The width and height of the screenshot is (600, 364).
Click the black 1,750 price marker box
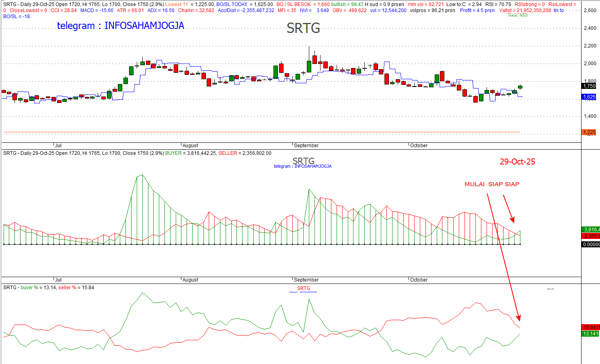coord(588,86)
